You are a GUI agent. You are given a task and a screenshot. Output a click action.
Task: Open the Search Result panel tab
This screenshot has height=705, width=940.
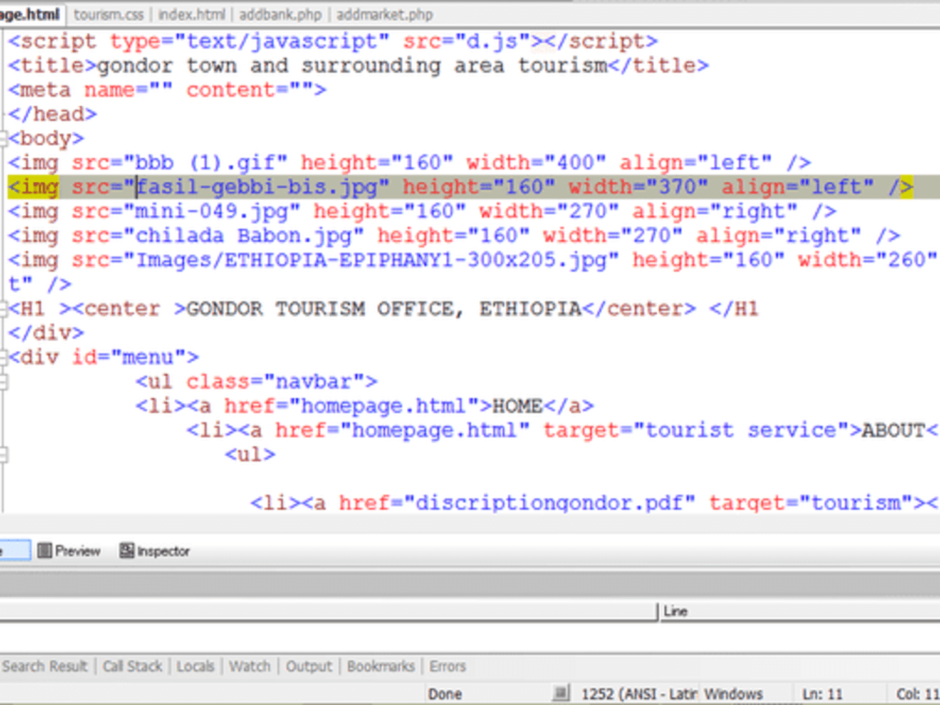click(44, 666)
